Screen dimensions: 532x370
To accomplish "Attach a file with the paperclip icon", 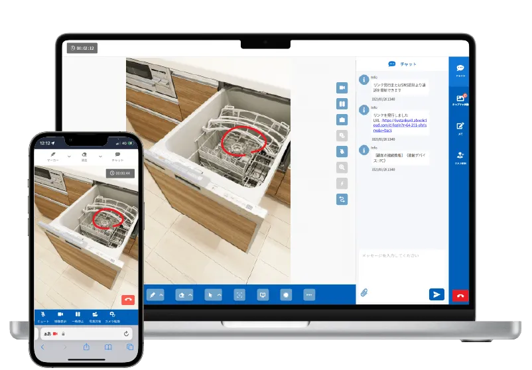I will tap(364, 293).
